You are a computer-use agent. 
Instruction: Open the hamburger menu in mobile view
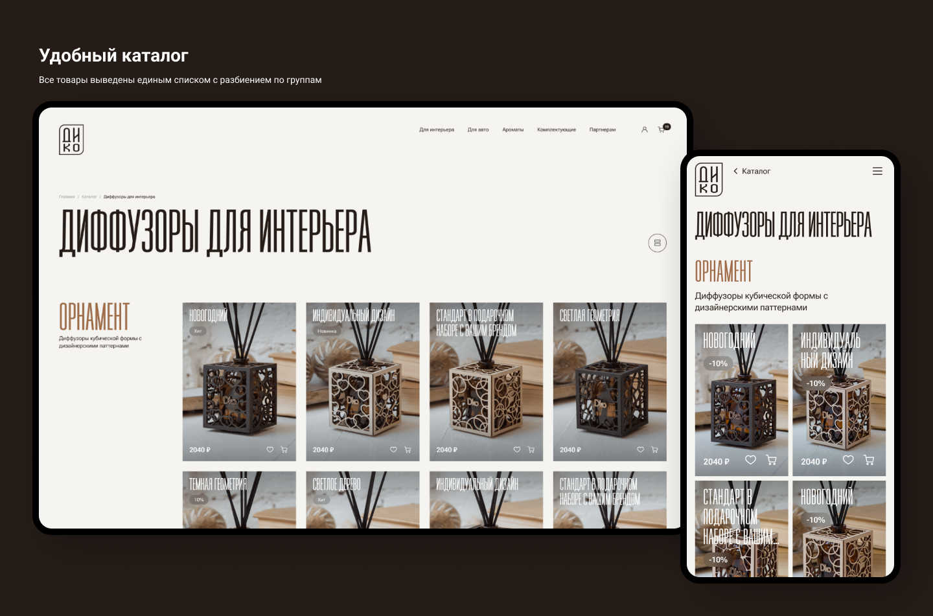[x=877, y=171]
